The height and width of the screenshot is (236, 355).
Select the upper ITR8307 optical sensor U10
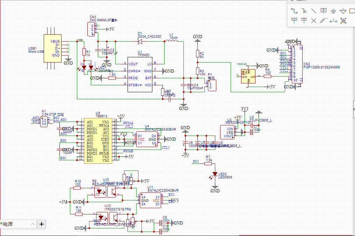pyautogui.click(x=106, y=192)
